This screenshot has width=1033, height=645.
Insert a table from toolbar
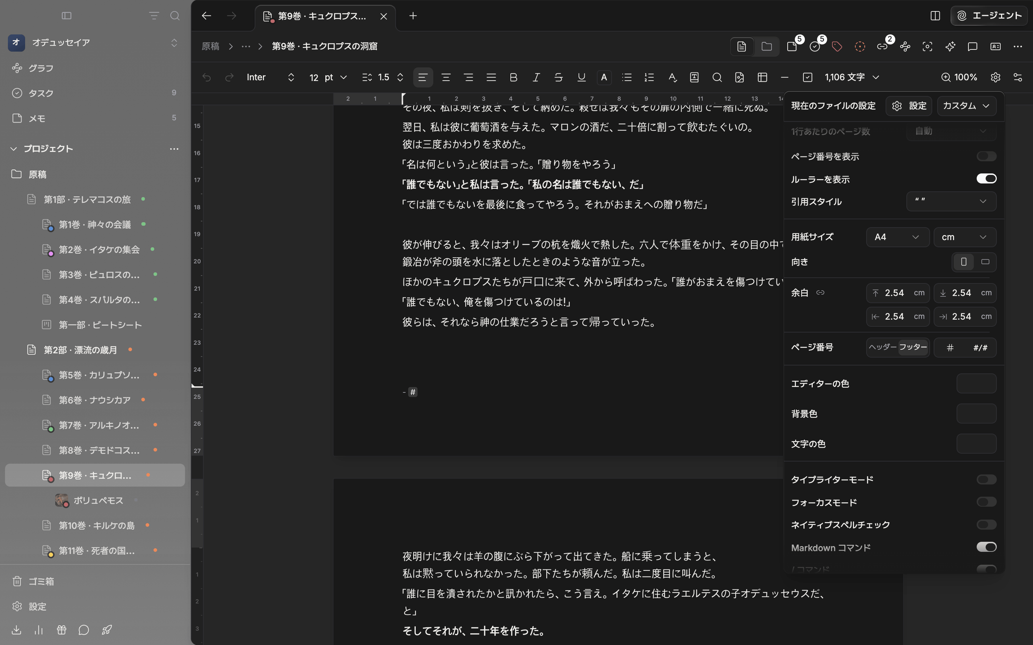[762, 77]
